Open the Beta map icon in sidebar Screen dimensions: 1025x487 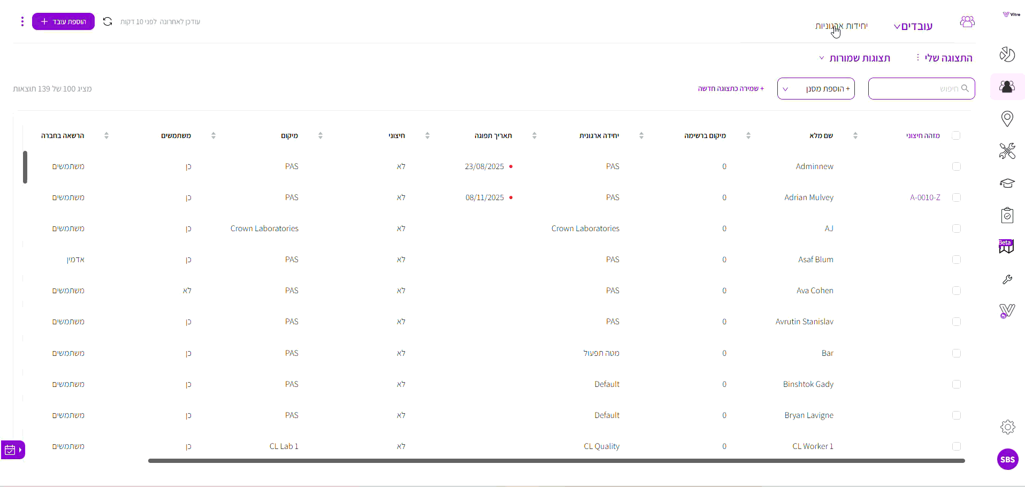[x=1006, y=247]
